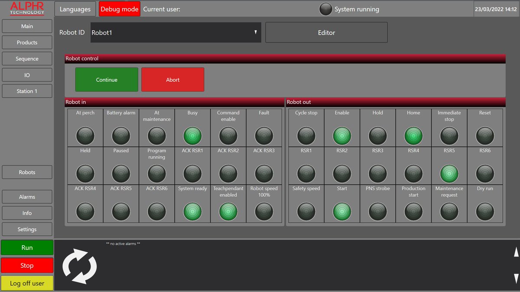This screenshot has width=520, height=292.
Task: Click the Busy indicator lamp
Action: click(x=192, y=136)
